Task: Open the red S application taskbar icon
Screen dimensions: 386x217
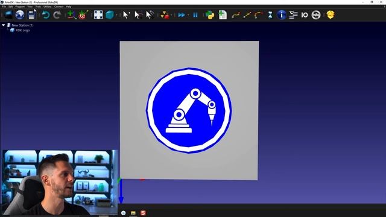Action: click(x=143, y=213)
